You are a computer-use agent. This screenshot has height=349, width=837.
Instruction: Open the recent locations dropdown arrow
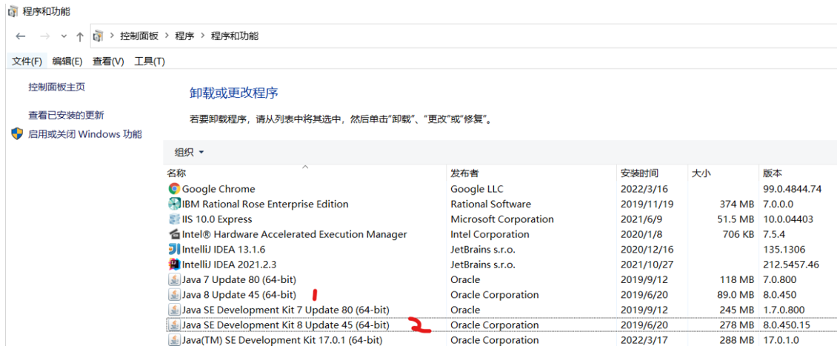coord(64,36)
